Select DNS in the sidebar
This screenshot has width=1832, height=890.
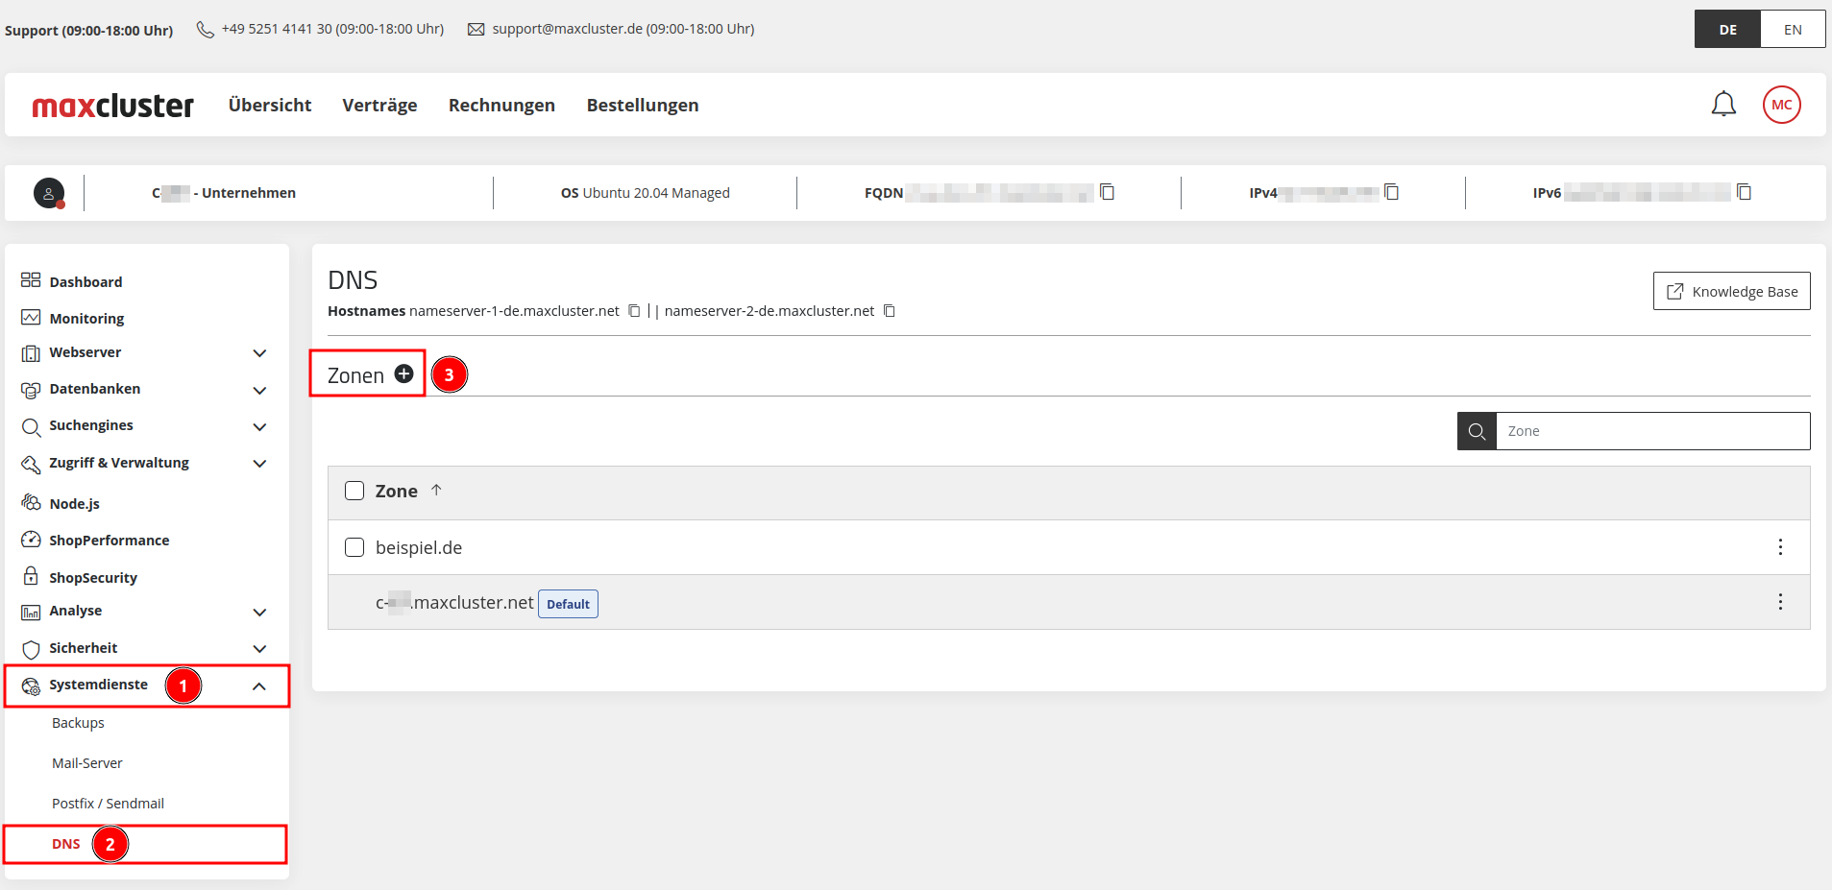tap(66, 844)
